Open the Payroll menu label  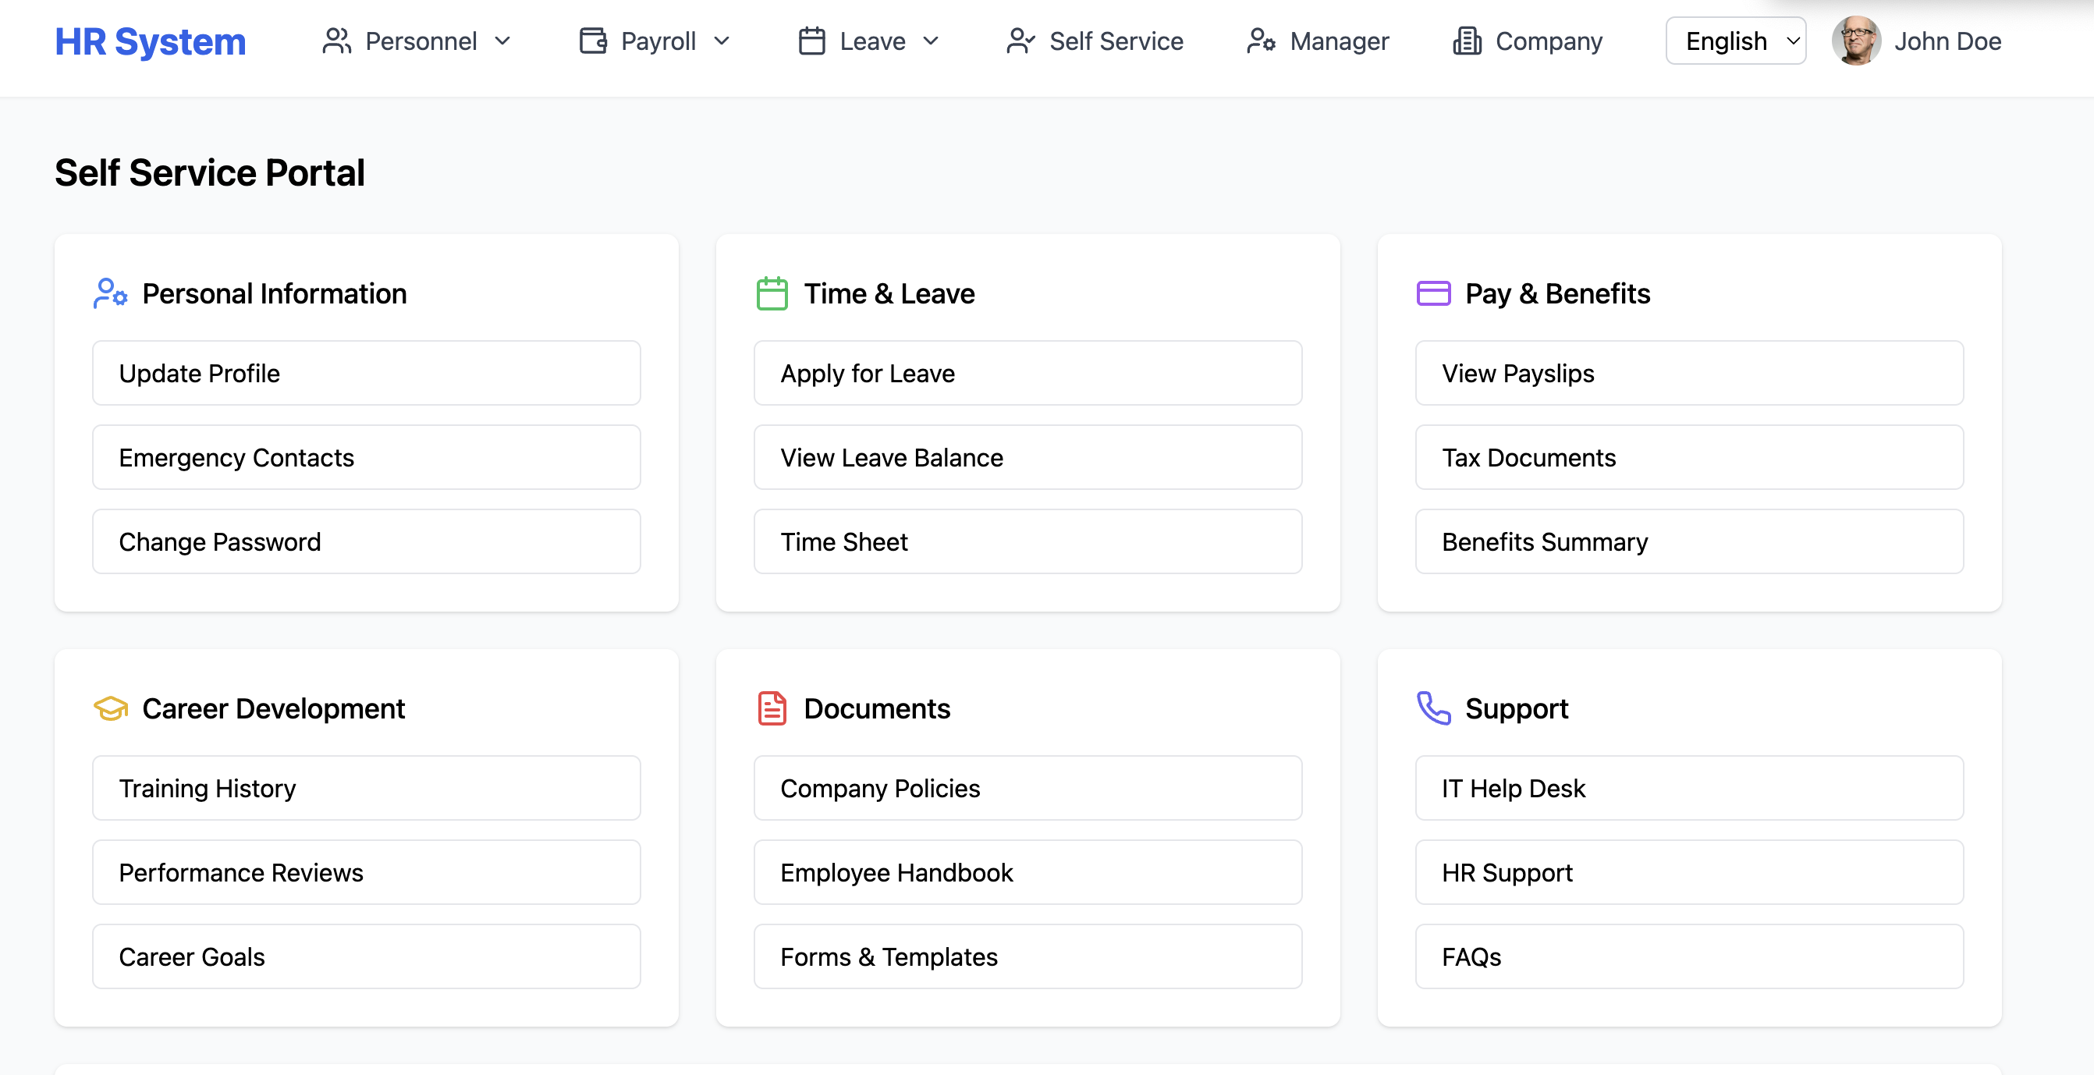(x=658, y=41)
